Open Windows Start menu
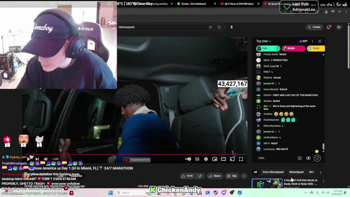 pos(110,193)
